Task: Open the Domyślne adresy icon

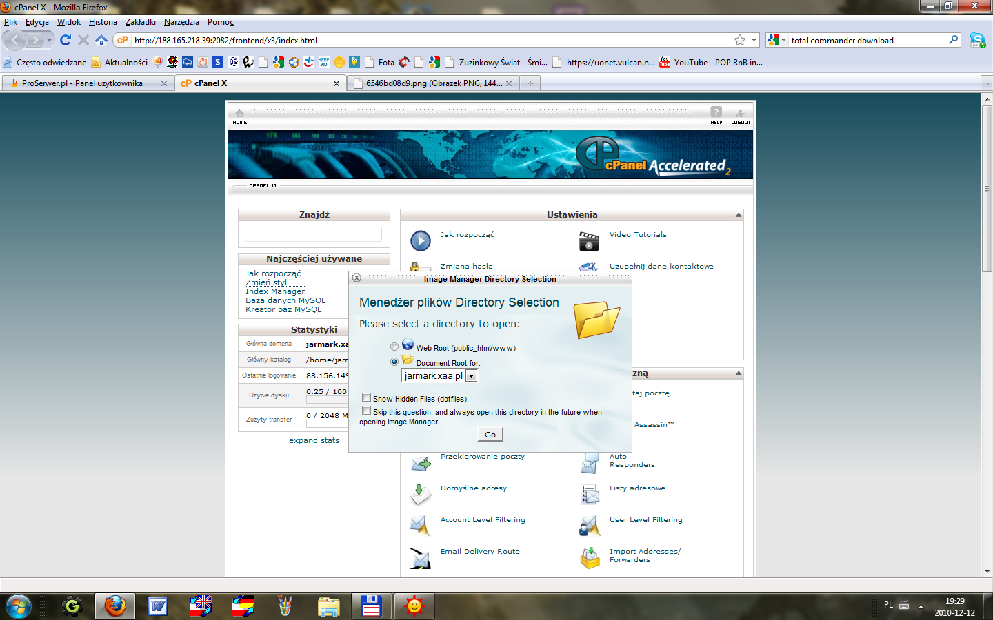Action: [x=421, y=494]
